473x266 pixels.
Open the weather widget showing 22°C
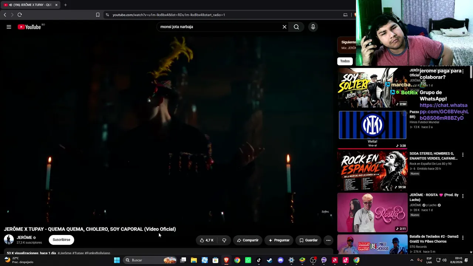[19, 260]
